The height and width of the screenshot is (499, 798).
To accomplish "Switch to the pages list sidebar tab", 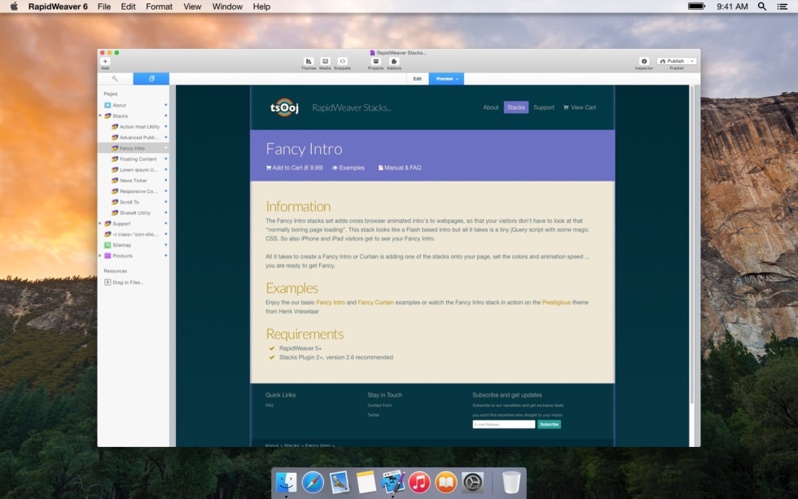I will tap(151, 79).
